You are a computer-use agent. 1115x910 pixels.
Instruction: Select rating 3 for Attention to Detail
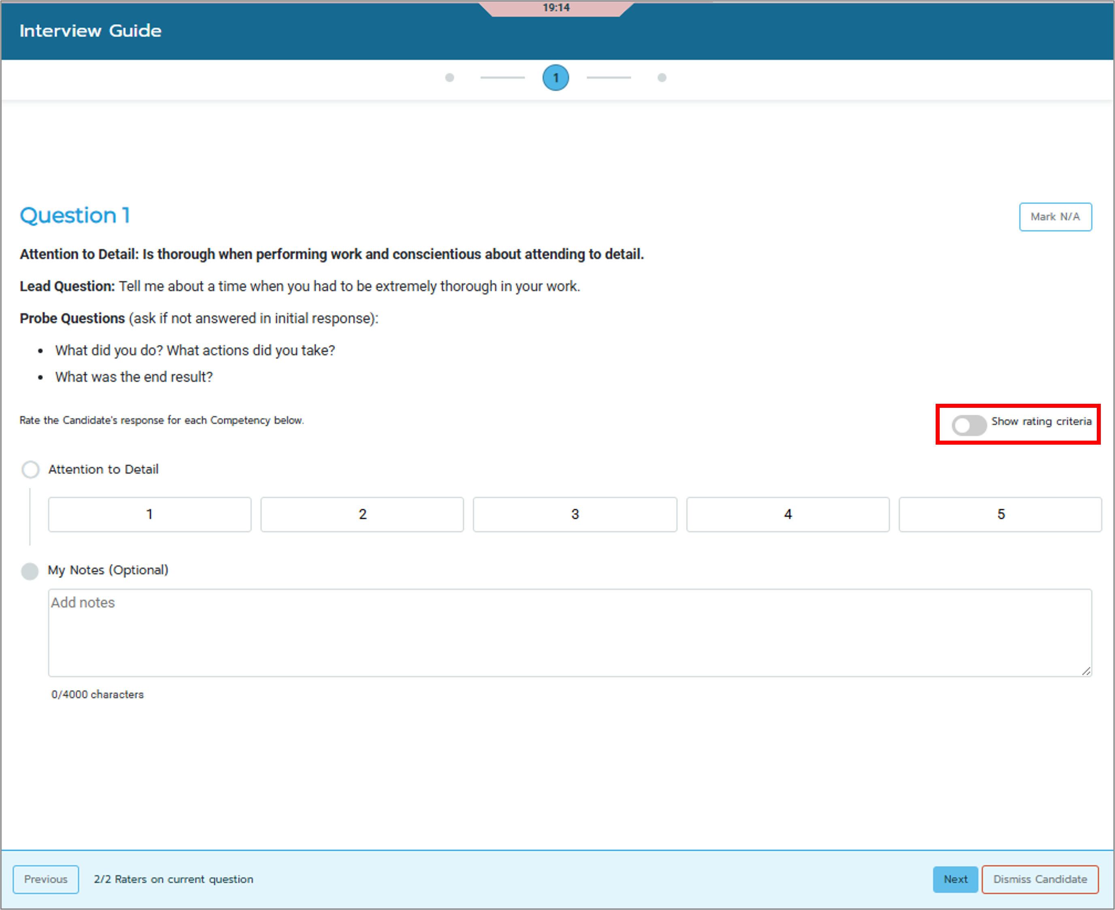(x=575, y=514)
